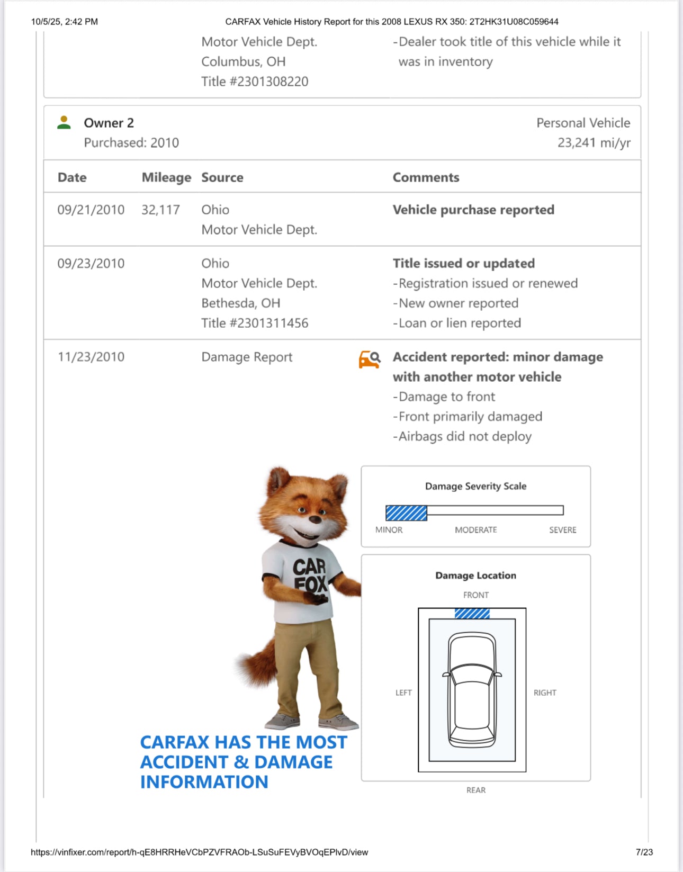Click the blue filled Damage Severity bar
Image resolution: width=683 pixels, height=872 pixels.
pyautogui.click(x=406, y=513)
